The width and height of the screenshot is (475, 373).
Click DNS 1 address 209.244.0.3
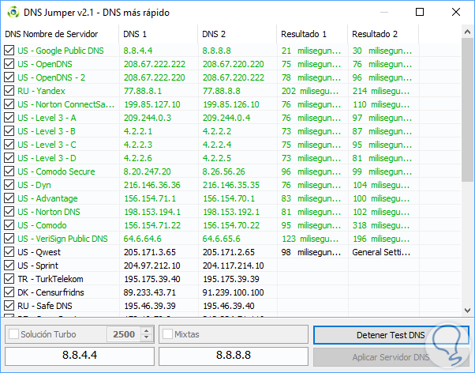pos(148,118)
